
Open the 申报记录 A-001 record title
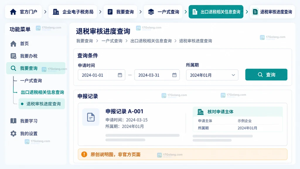(x=124, y=111)
